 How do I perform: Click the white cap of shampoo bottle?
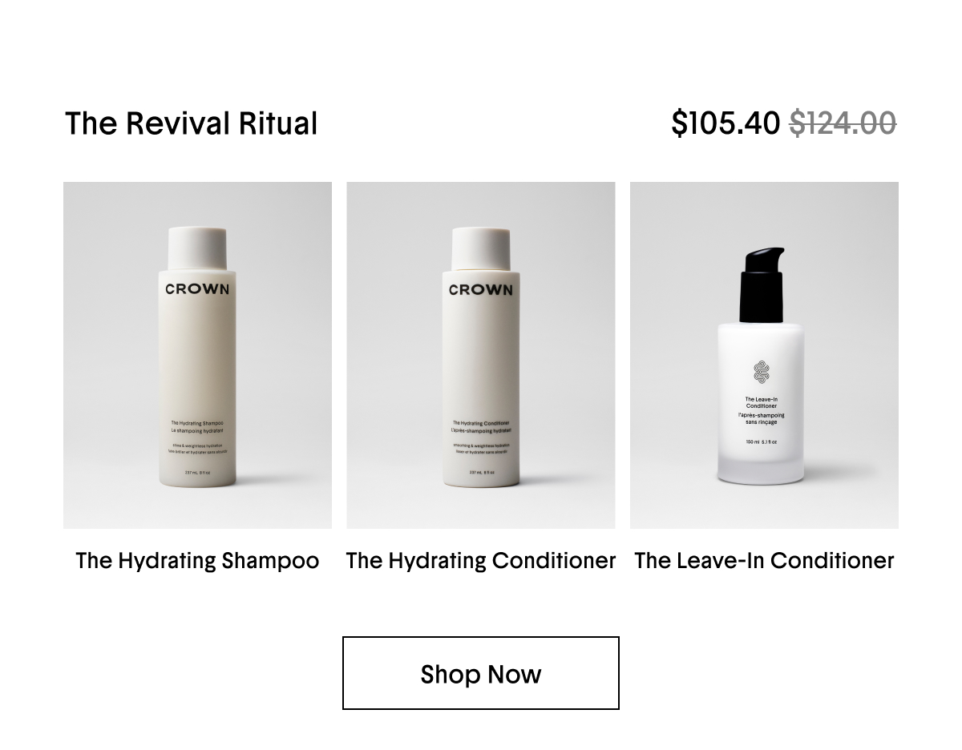tap(197, 248)
